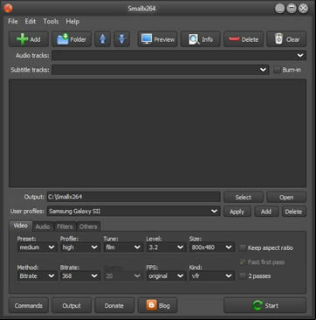Viewport: 316px width, 320px height.
Task: Click Select next to Output path
Action: (244, 198)
